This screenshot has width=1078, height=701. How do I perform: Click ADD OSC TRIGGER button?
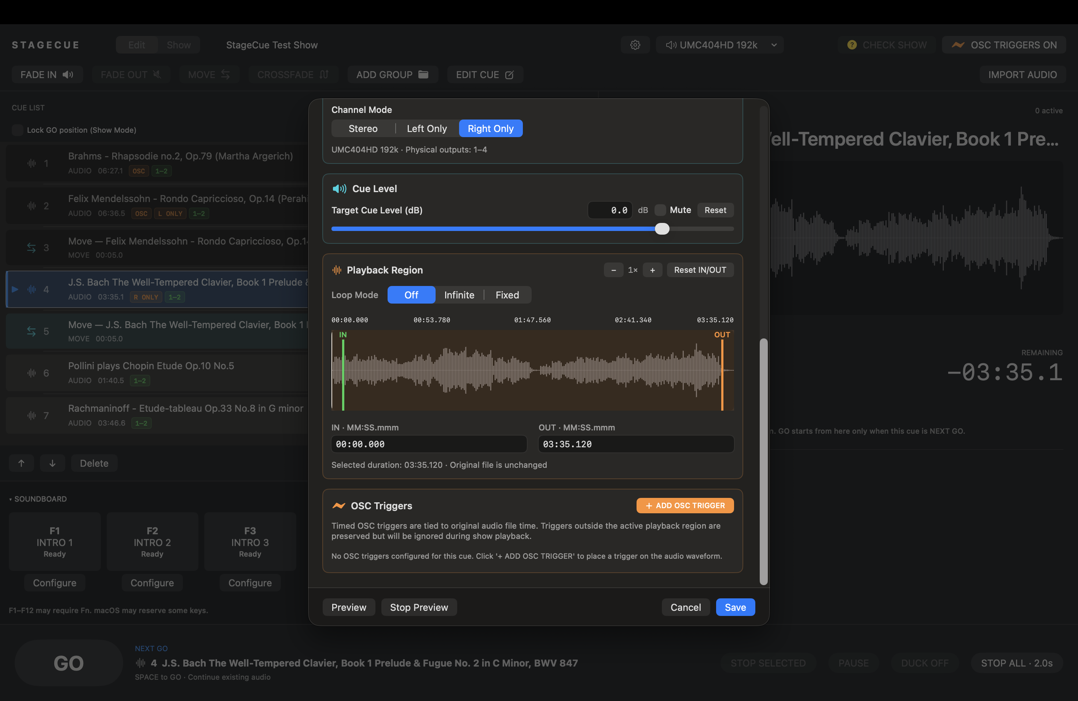click(x=685, y=505)
